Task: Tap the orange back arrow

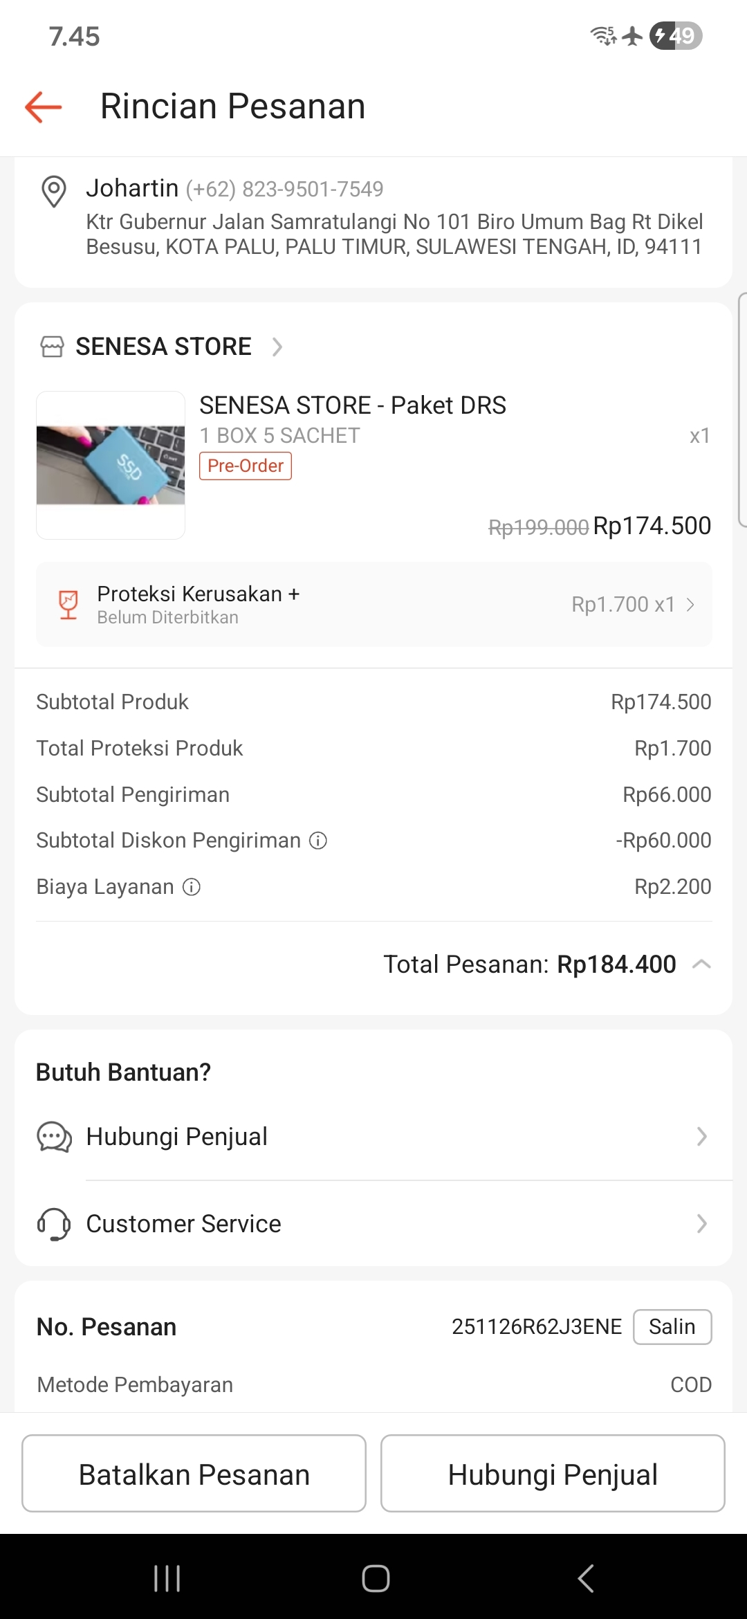Action: (x=44, y=107)
